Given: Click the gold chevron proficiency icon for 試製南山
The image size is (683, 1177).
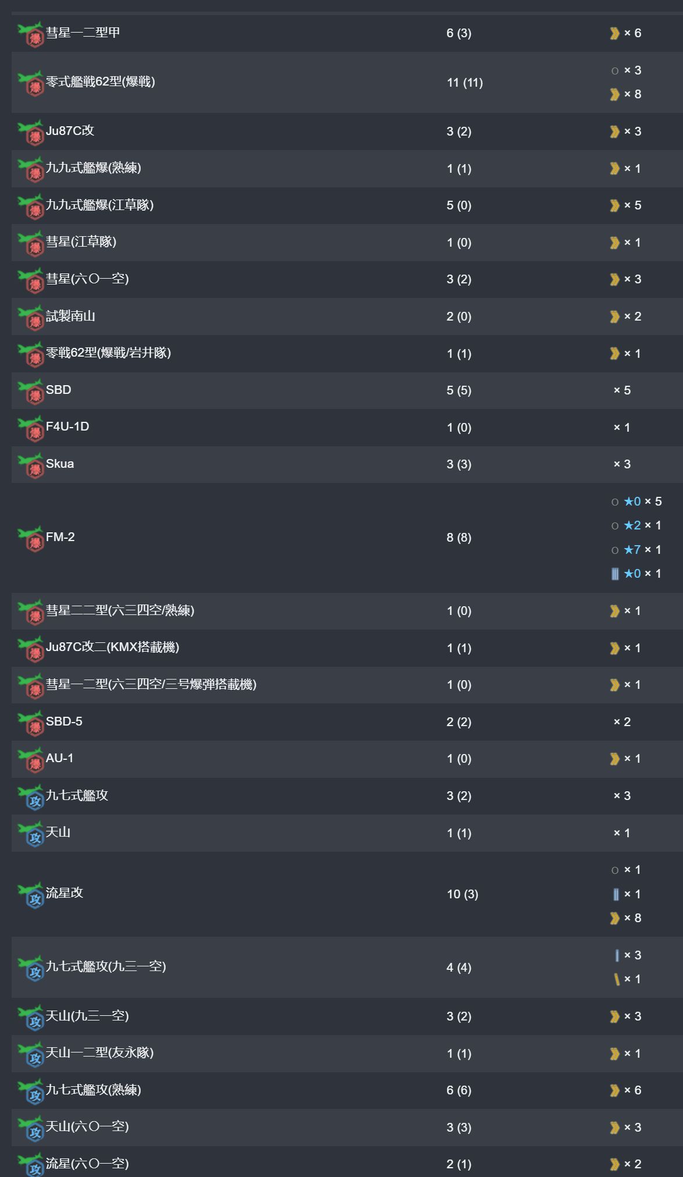Looking at the screenshot, I should click(x=614, y=317).
